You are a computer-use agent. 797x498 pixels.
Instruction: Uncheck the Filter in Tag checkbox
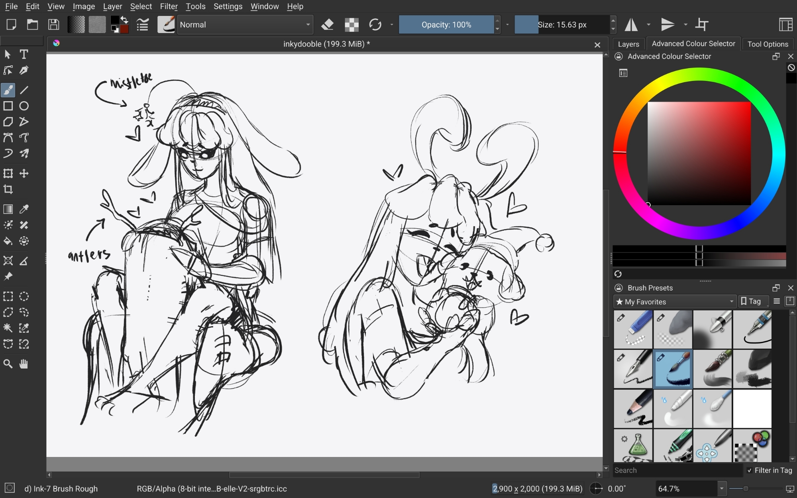coord(750,471)
